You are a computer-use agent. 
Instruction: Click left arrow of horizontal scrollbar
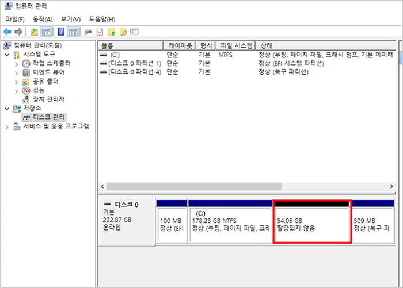[x=102, y=186]
